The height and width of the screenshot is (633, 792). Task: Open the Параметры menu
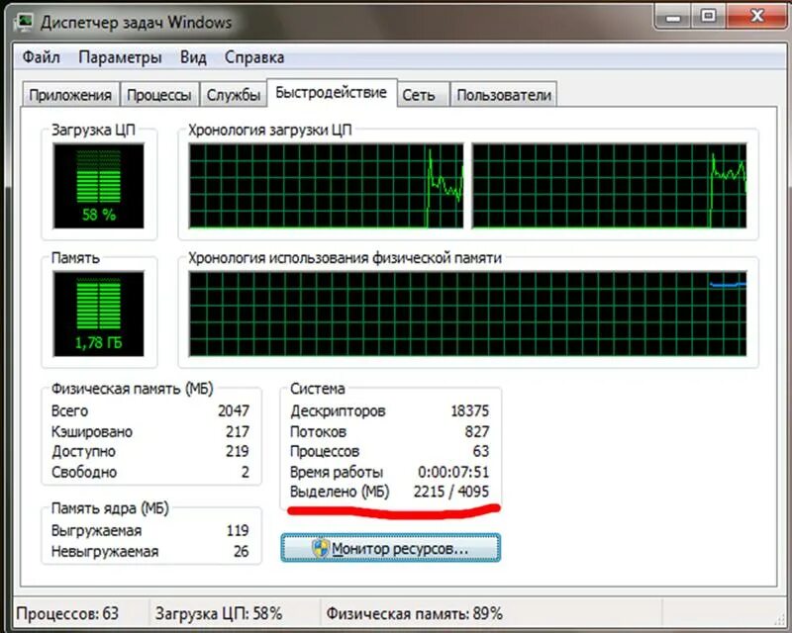click(120, 57)
